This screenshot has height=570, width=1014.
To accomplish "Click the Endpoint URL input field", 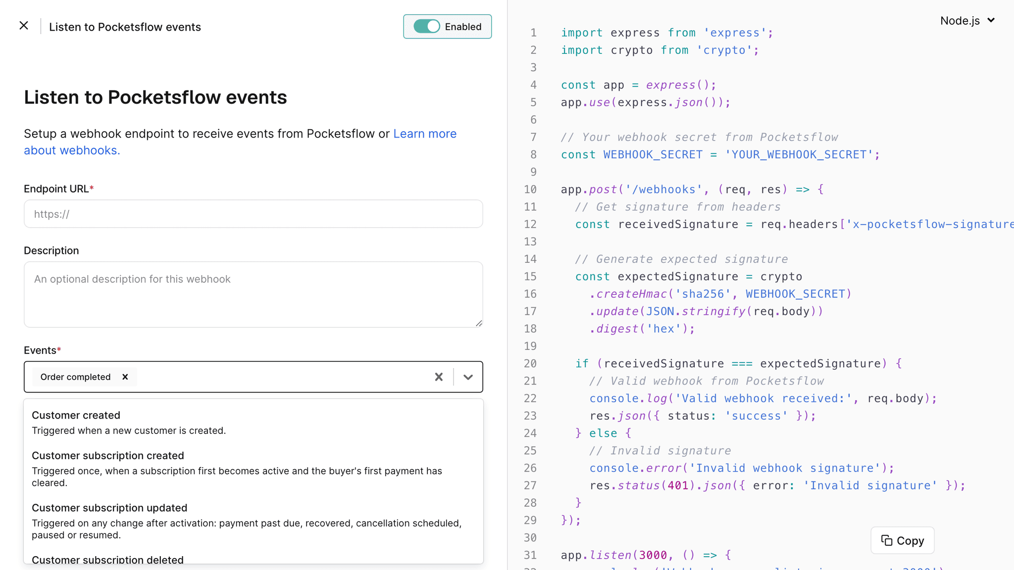I will coord(253,214).
